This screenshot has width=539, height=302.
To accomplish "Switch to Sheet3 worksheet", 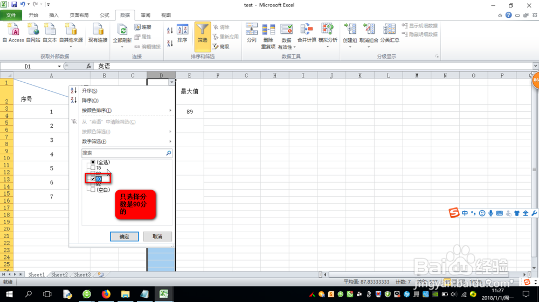I will pos(82,275).
